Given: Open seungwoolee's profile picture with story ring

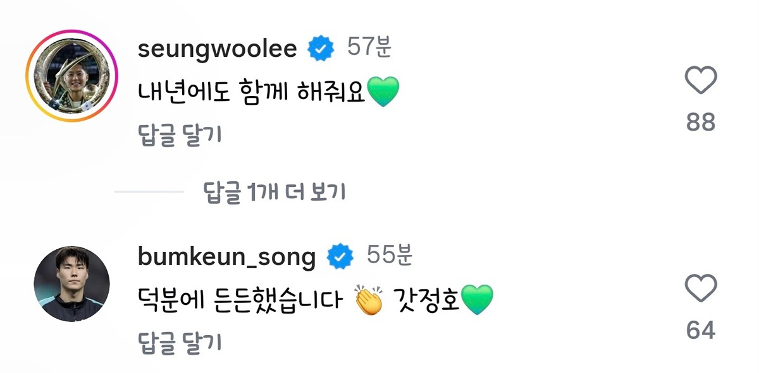Looking at the screenshot, I should coord(71,76).
